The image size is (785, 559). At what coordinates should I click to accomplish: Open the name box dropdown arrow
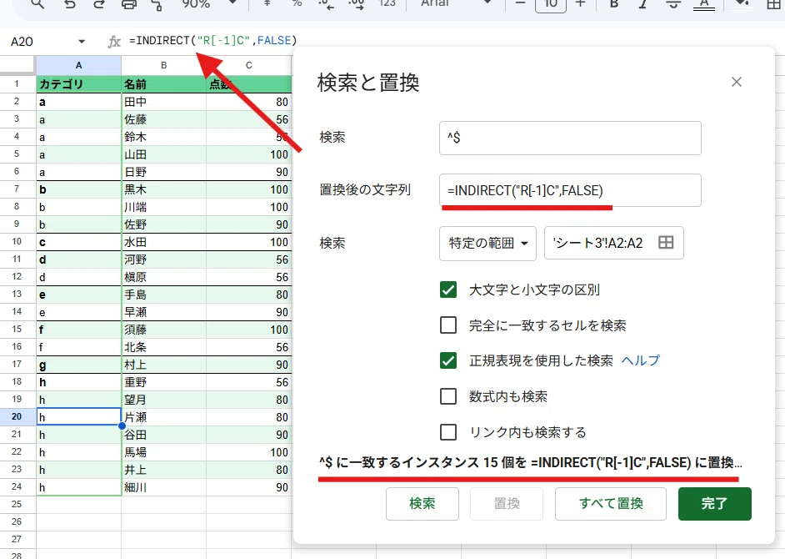point(82,42)
